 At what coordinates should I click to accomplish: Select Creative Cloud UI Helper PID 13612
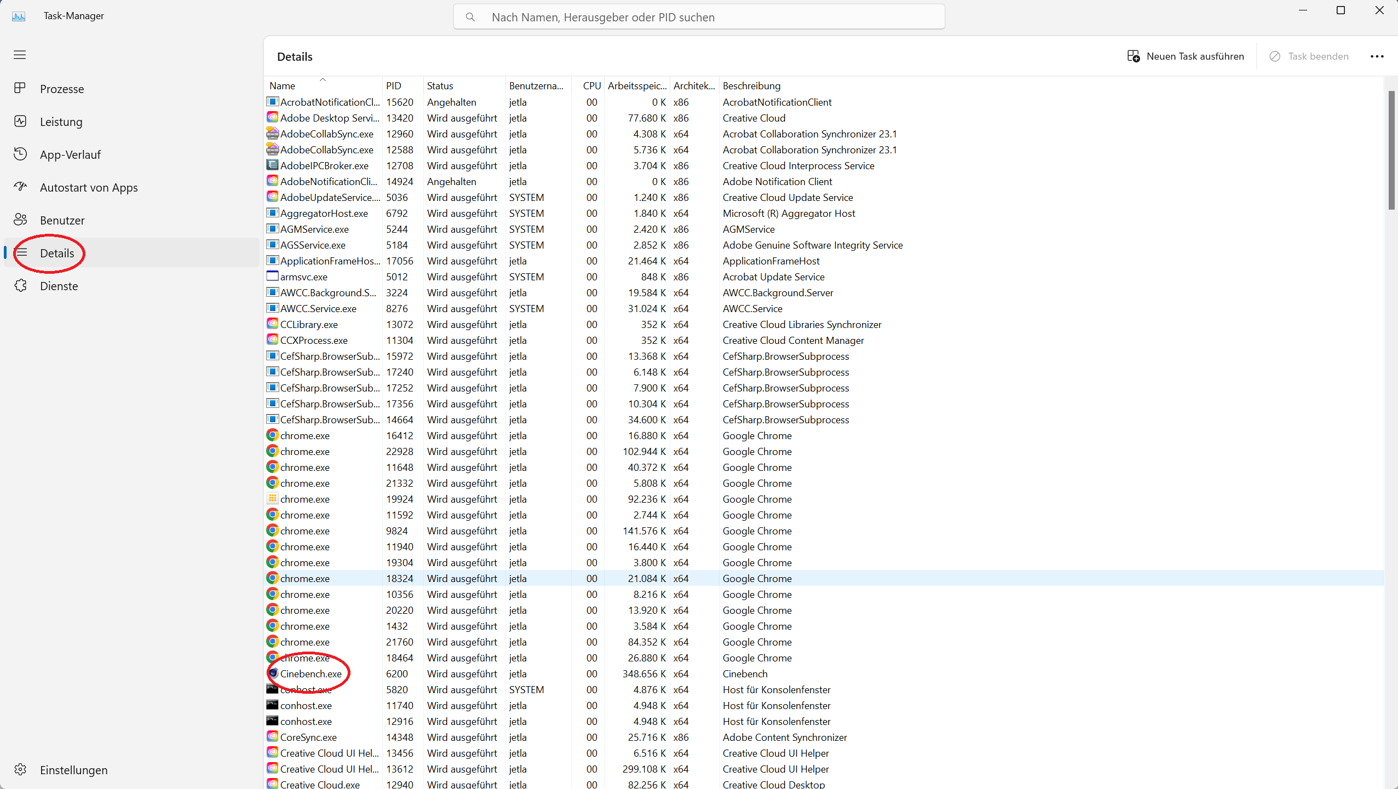[x=824, y=769]
